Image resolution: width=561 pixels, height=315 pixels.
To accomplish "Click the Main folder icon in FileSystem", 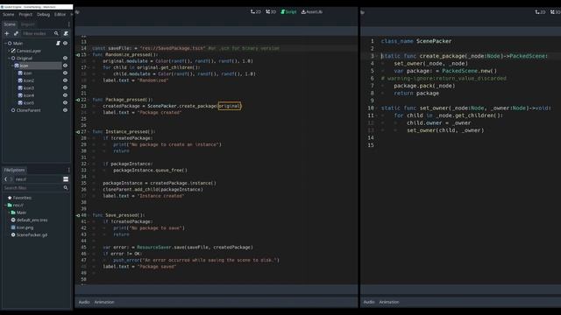I will click(x=13, y=213).
